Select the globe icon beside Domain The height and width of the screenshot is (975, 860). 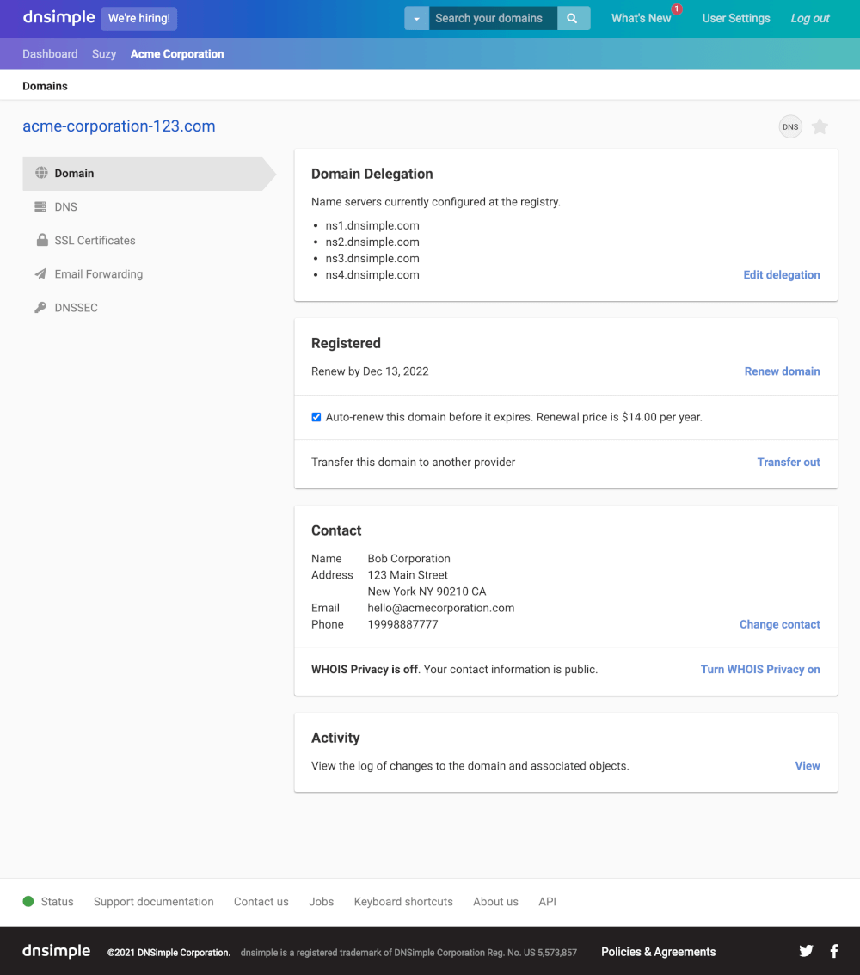[41, 173]
